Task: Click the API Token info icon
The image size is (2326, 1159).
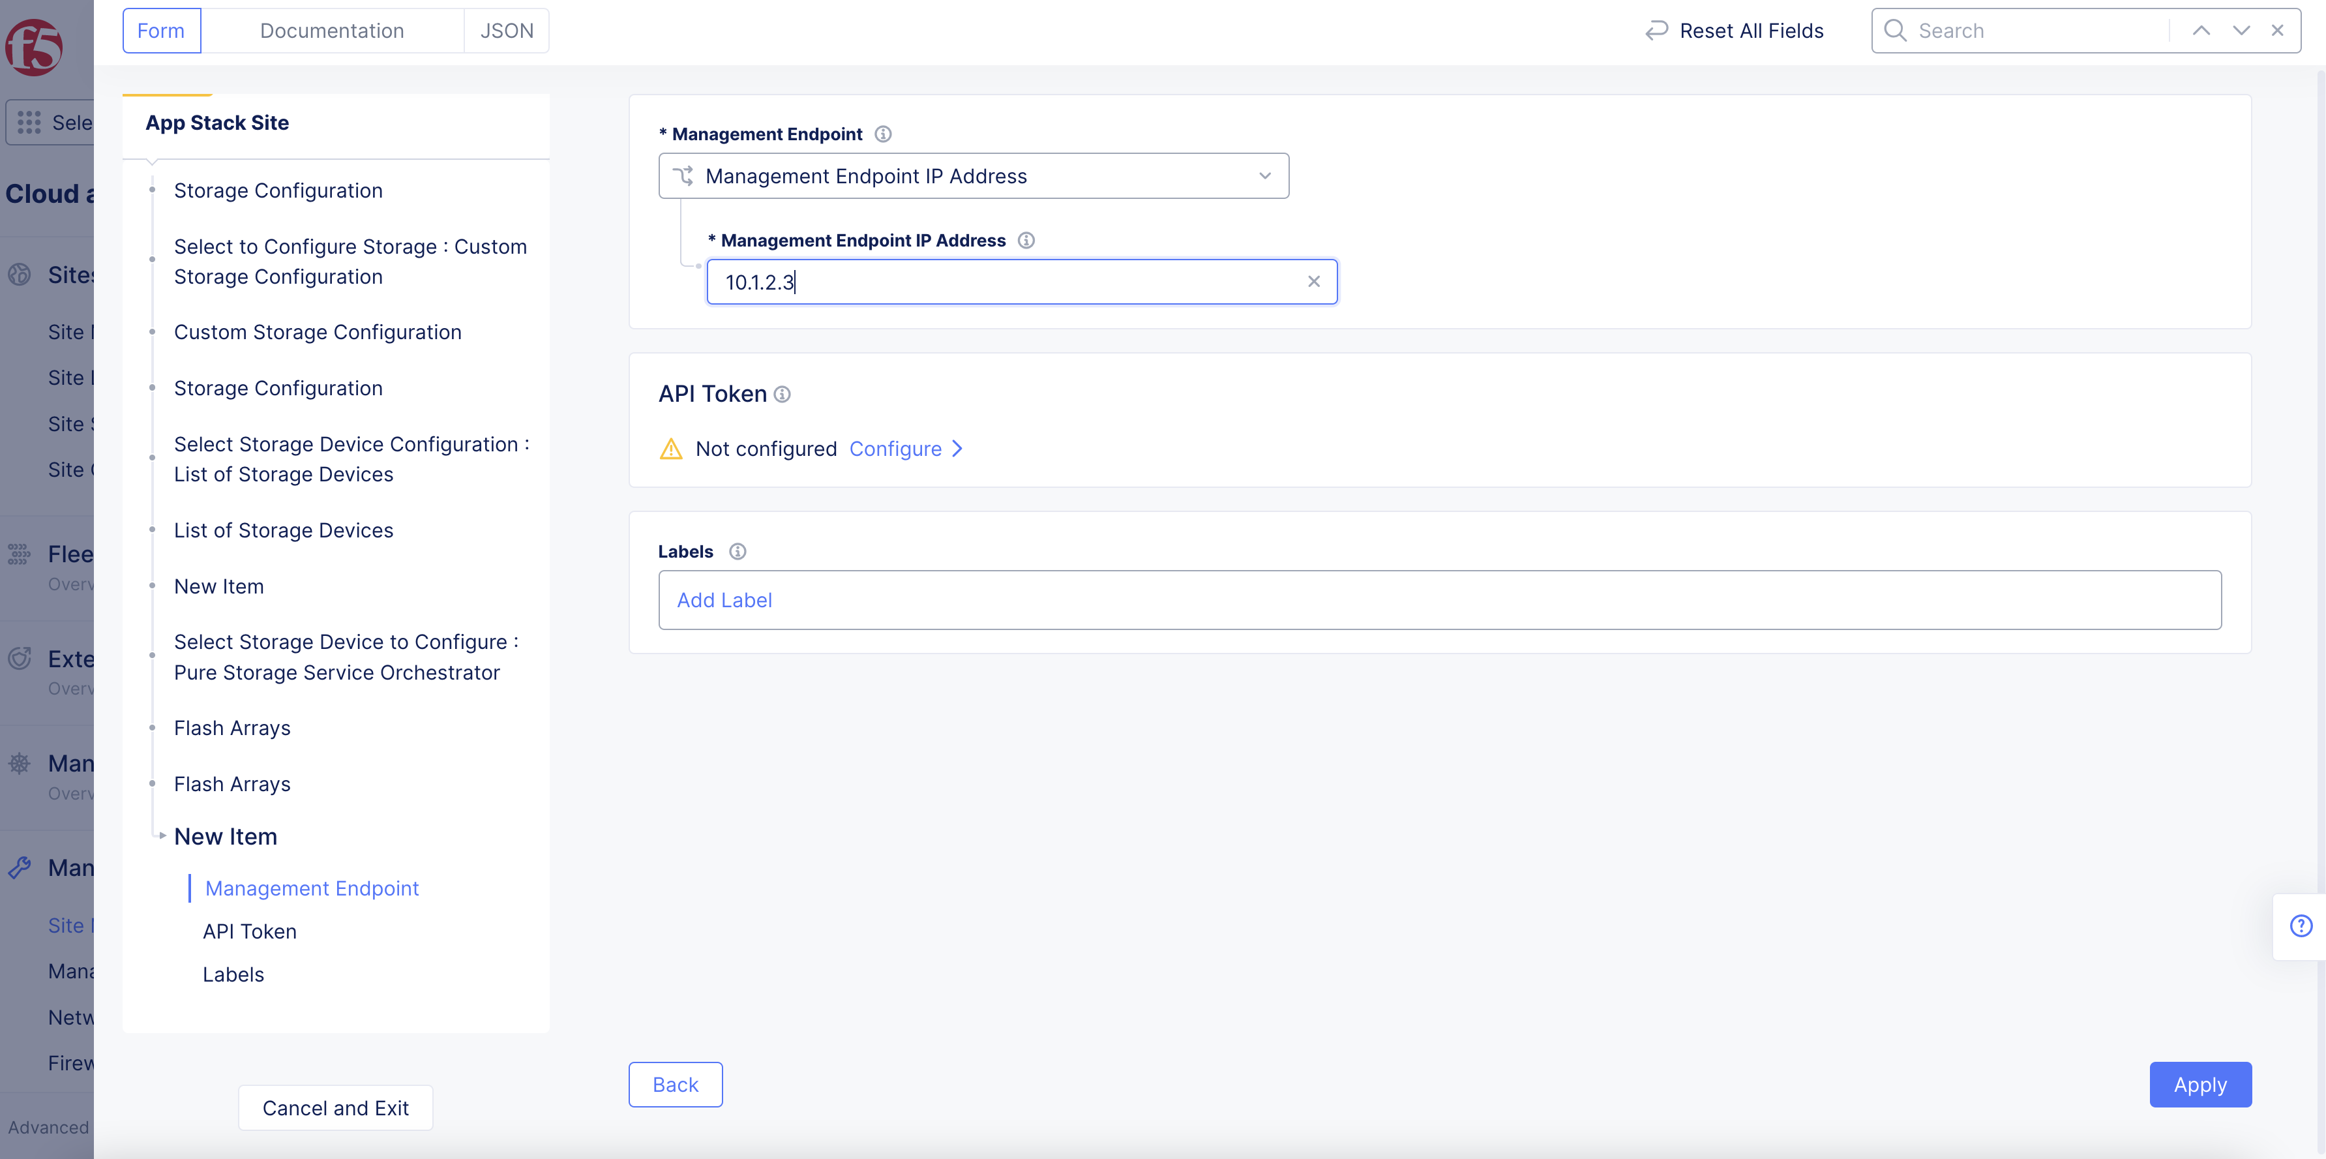Action: click(783, 394)
